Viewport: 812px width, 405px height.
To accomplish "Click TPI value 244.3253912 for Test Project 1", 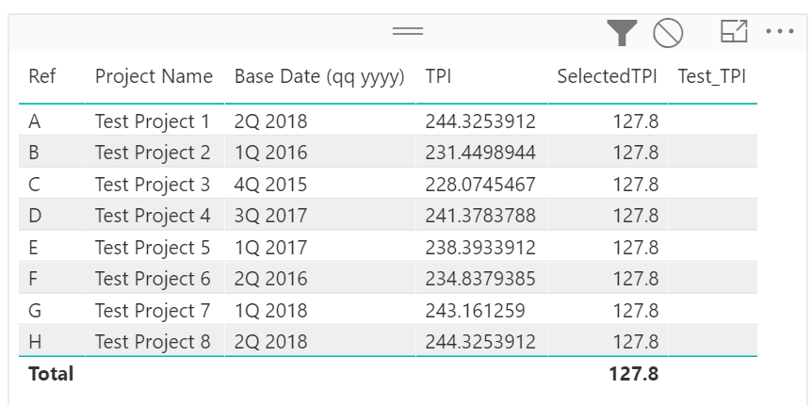I will (x=480, y=121).
